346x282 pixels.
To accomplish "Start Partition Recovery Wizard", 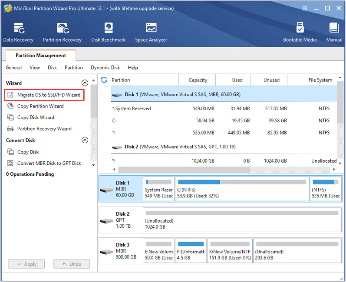I will (x=40, y=128).
